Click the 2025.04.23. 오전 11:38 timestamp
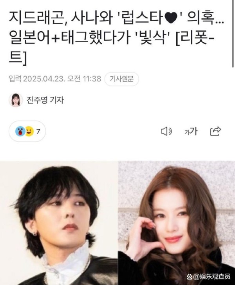Screen dimensions: 235x285 (62, 79)
